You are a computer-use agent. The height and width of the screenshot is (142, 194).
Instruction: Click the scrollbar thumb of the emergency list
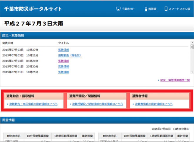point(192,47)
